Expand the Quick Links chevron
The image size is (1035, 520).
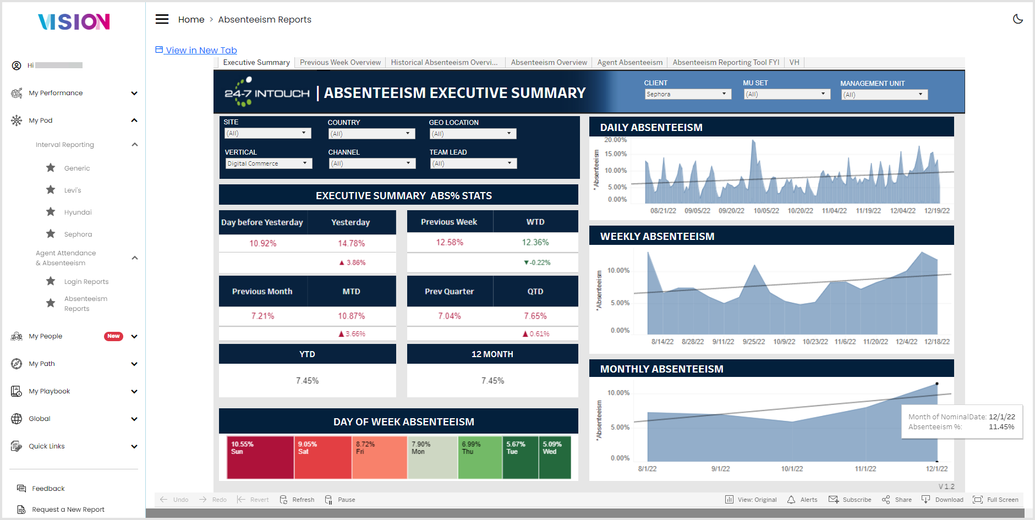click(x=134, y=447)
